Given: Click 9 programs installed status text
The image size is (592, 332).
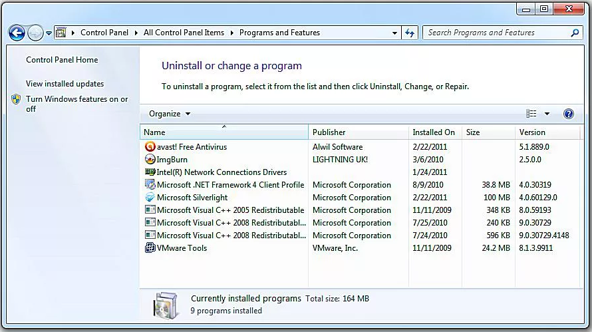Looking at the screenshot, I should click(225, 311).
